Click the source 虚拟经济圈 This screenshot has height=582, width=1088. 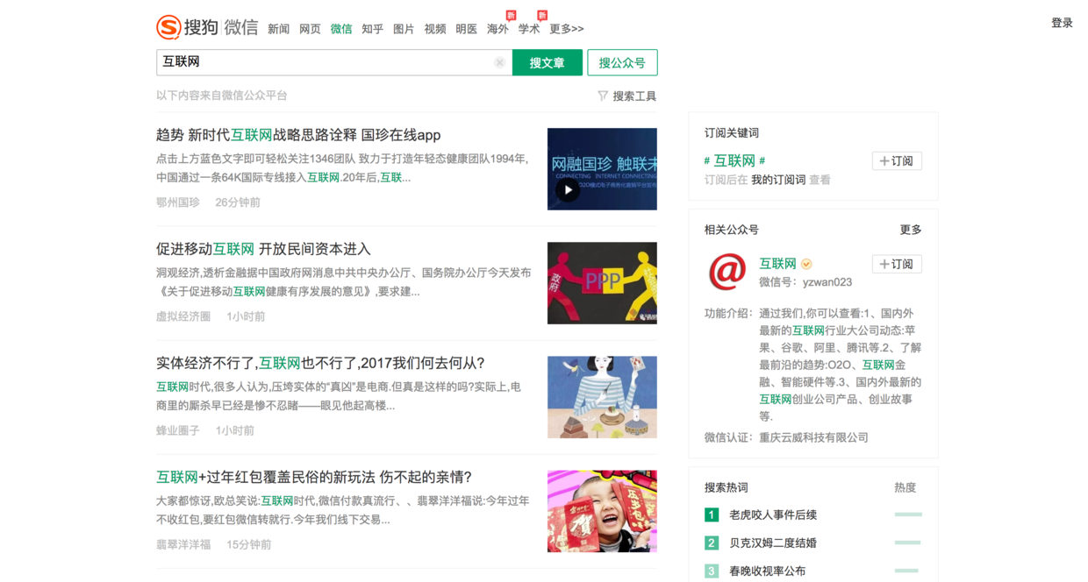183,316
